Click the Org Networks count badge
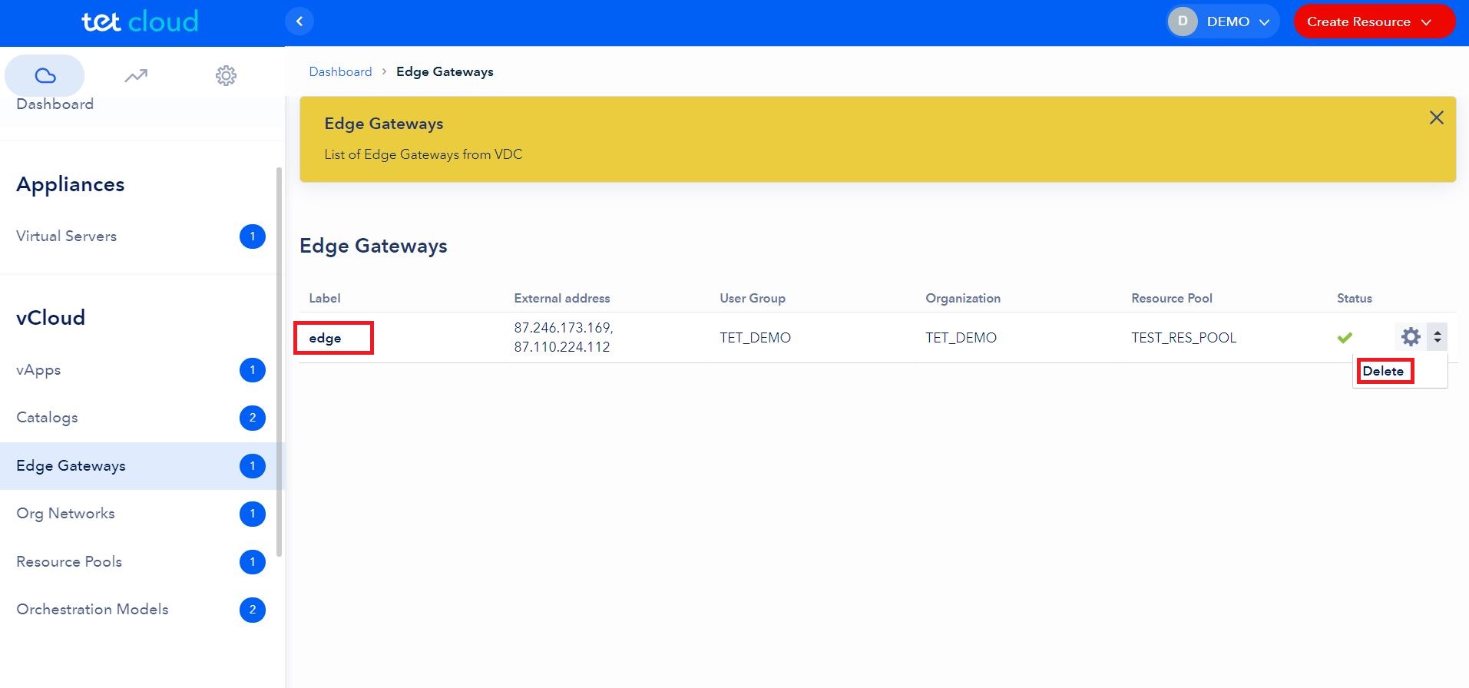Screen dimensions: 1469x688 click(253, 514)
